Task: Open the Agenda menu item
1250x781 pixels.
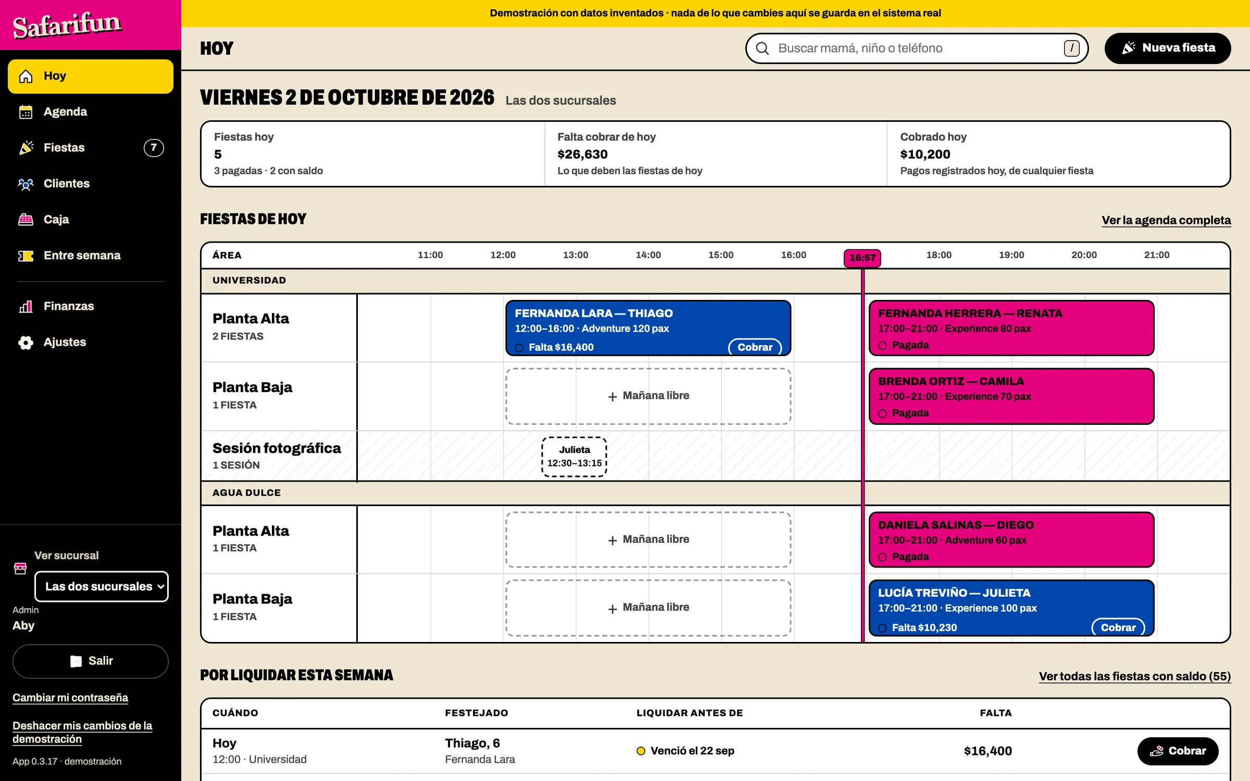Action: click(x=91, y=112)
